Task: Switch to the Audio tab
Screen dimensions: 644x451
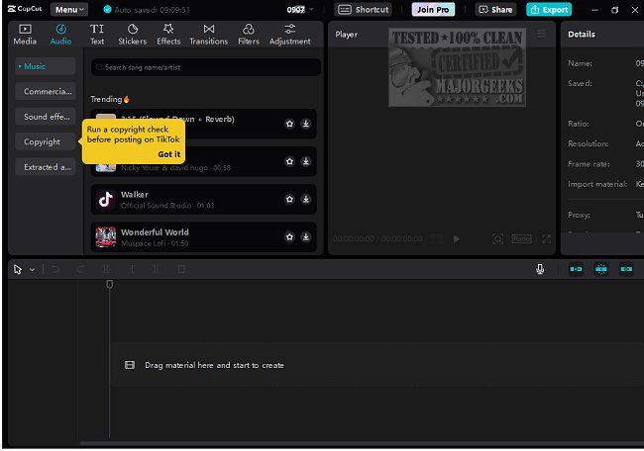Action: (60, 35)
